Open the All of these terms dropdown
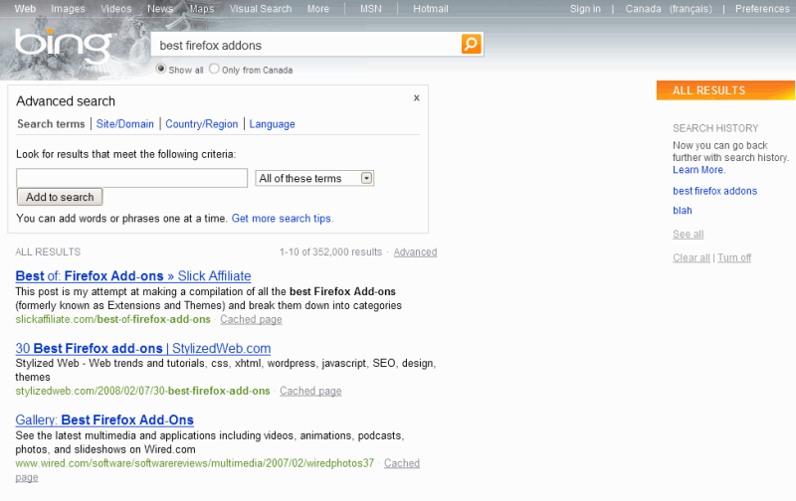The height and width of the screenshot is (501, 796). point(314,178)
